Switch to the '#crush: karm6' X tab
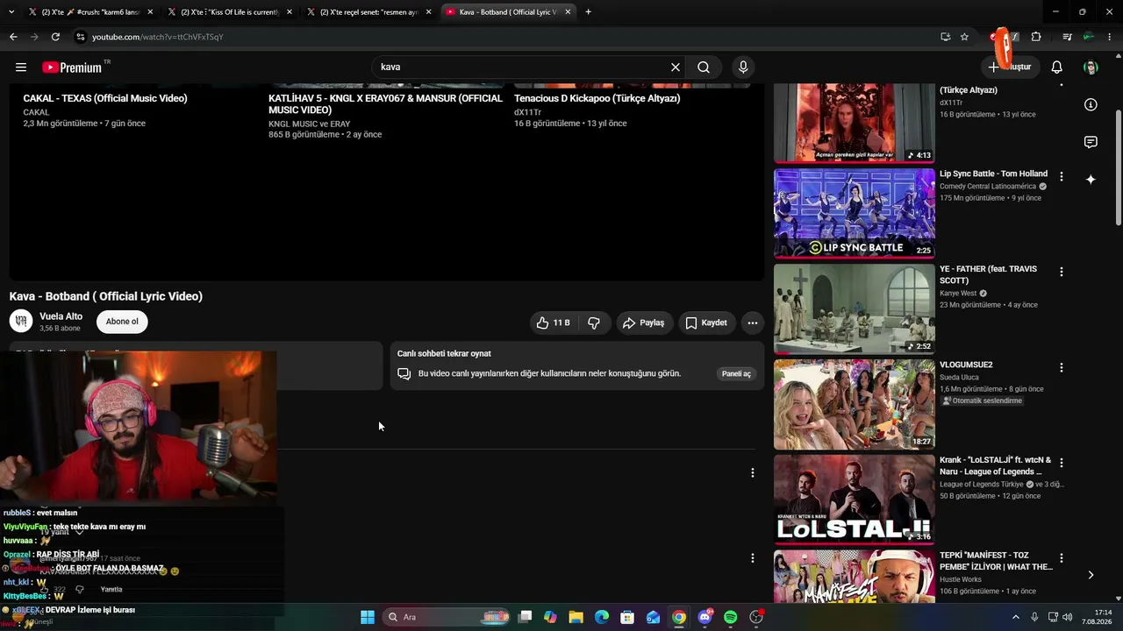 click(x=91, y=12)
